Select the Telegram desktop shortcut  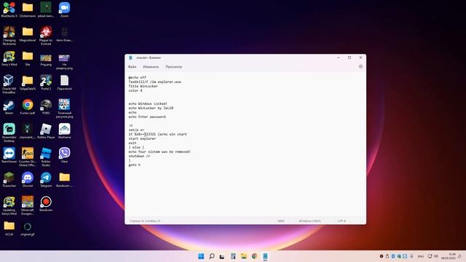click(46, 180)
